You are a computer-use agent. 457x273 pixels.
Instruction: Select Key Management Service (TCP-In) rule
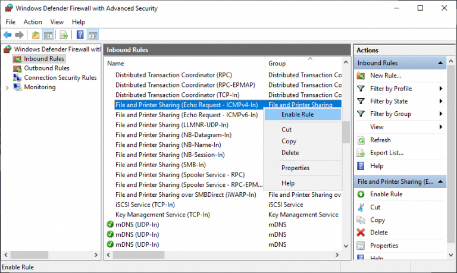click(x=162, y=215)
